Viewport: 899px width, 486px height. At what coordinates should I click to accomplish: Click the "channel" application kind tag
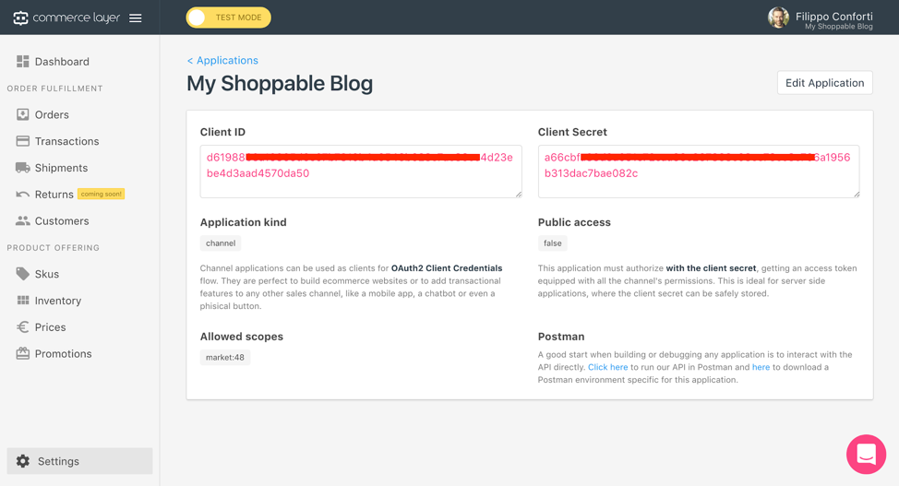[x=221, y=243]
